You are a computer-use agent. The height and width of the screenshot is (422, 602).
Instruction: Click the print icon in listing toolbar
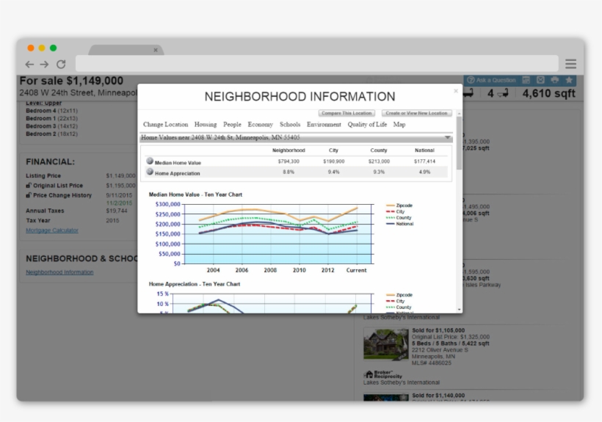(554, 80)
